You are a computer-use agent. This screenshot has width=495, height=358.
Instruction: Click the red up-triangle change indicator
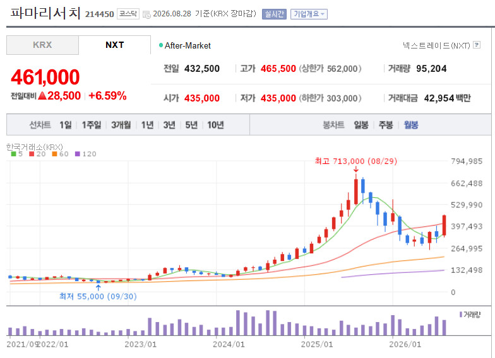click(x=42, y=96)
